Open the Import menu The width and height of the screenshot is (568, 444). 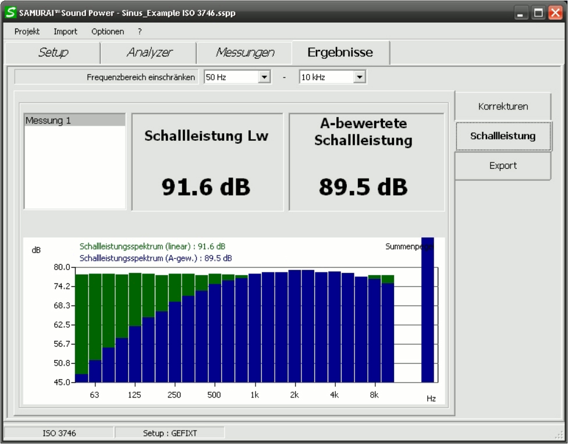click(65, 31)
